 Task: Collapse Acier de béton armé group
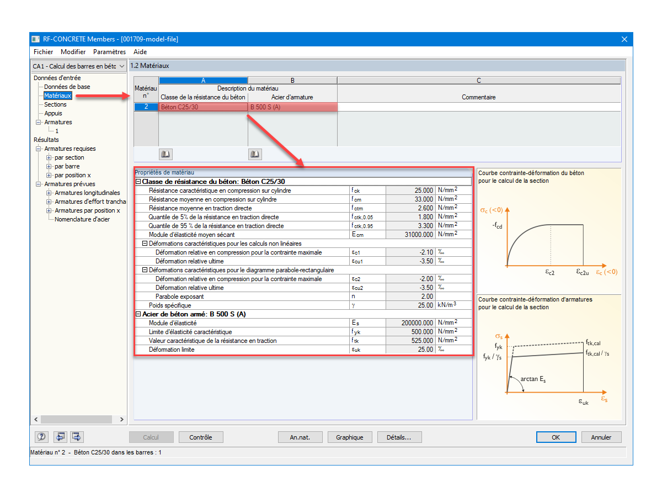click(x=138, y=314)
